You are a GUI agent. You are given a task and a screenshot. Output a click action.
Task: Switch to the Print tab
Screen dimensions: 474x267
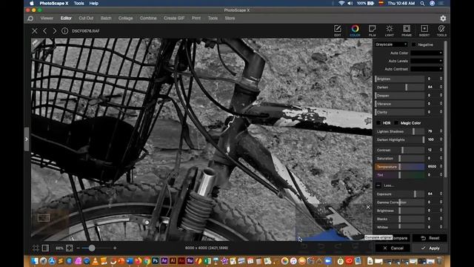pyautogui.click(x=196, y=18)
